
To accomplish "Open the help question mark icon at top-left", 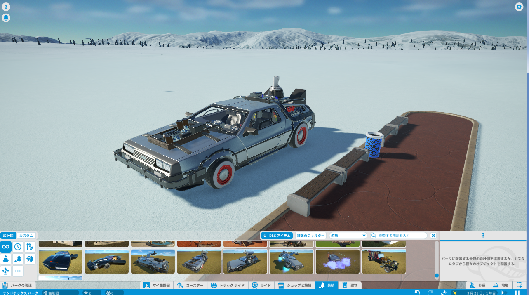I will [6, 7].
